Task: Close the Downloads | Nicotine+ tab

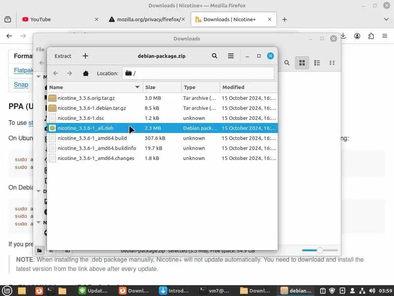Action: (x=270, y=19)
